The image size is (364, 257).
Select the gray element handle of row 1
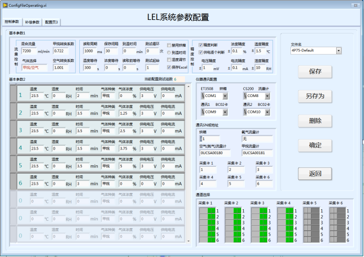coord(13,93)
